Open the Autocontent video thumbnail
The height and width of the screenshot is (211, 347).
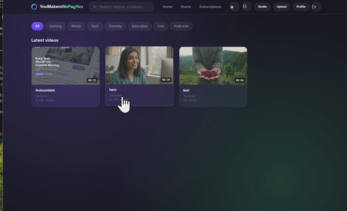66,66
